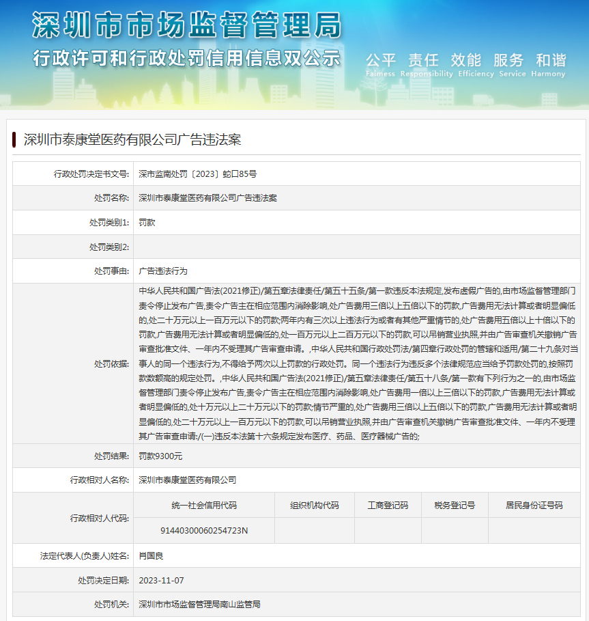Click the 处罚决定日期 label
This screenshot has width=589, height=621.
(104, 581)
